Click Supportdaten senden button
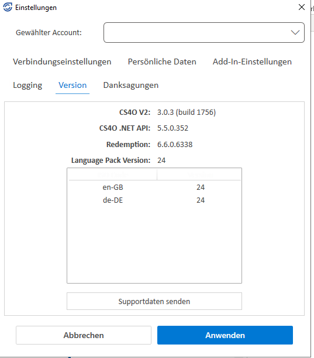The height and width of the screenshot is (358, 314). 154,301
